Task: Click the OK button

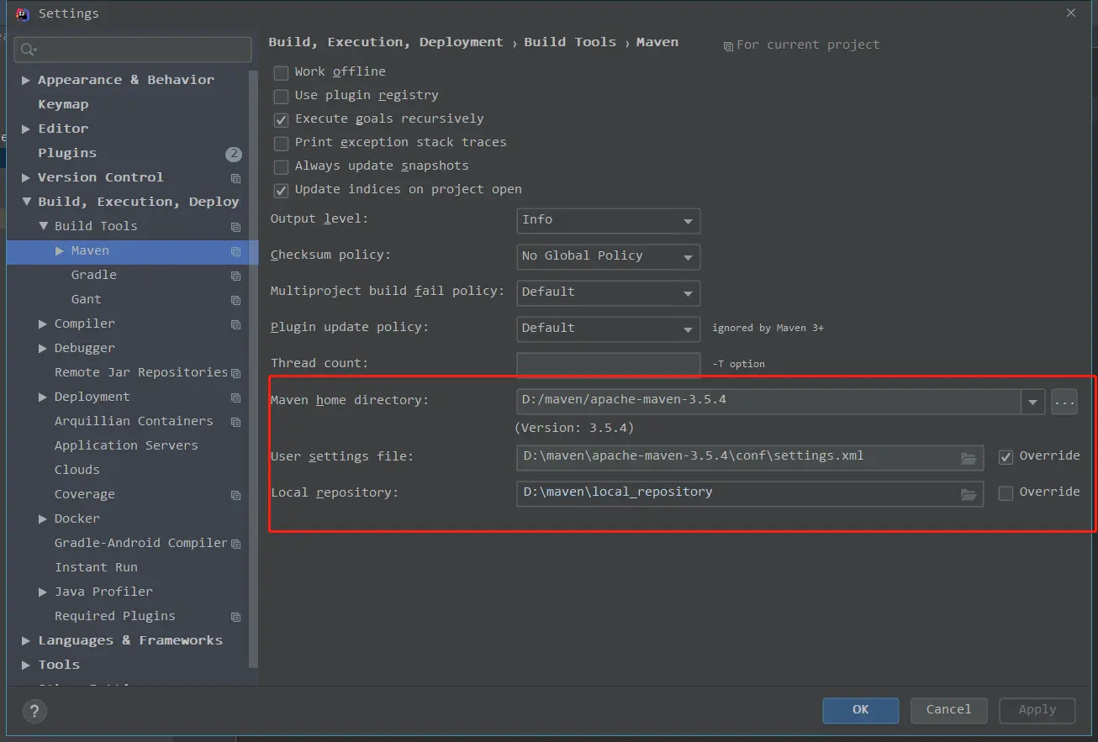Action: tap(860, 710)
